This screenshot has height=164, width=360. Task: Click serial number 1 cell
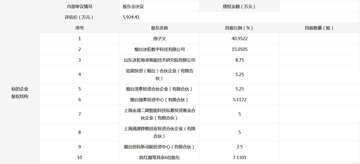(x=79, y=39)
